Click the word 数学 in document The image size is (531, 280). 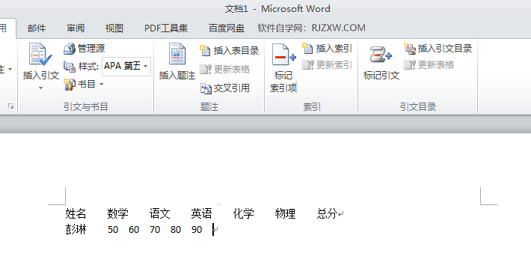118,213
